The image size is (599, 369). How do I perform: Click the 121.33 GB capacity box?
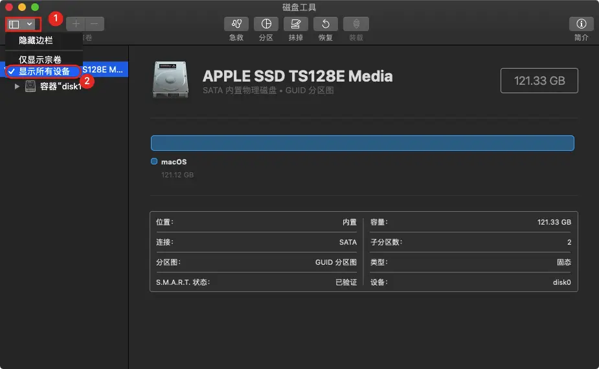539,80
